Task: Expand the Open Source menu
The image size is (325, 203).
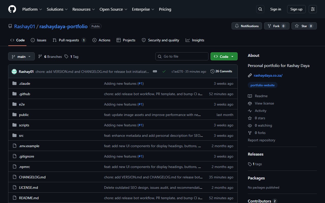Action: [113, 9]
